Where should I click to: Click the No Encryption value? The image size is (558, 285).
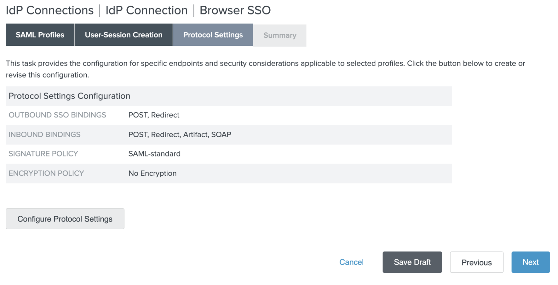[x=152, y=174]
